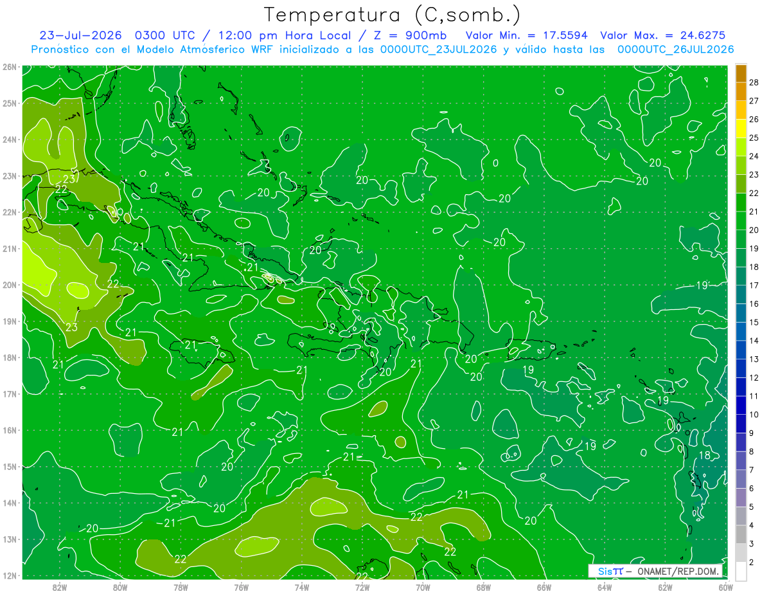Click the purple swatch between 5 and 6
The width and height of the screenshot is (771, 596).
741,497
